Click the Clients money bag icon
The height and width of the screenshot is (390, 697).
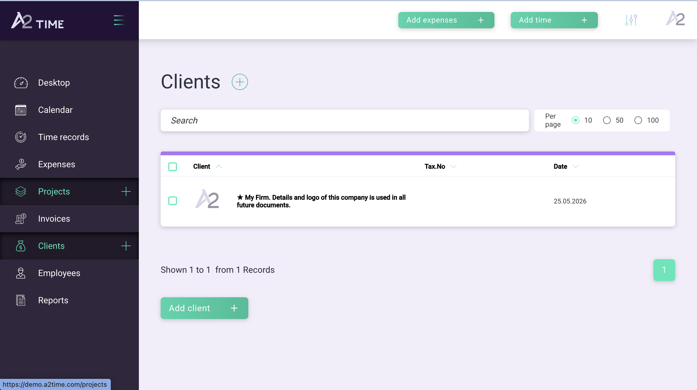(x=21, y=246)
